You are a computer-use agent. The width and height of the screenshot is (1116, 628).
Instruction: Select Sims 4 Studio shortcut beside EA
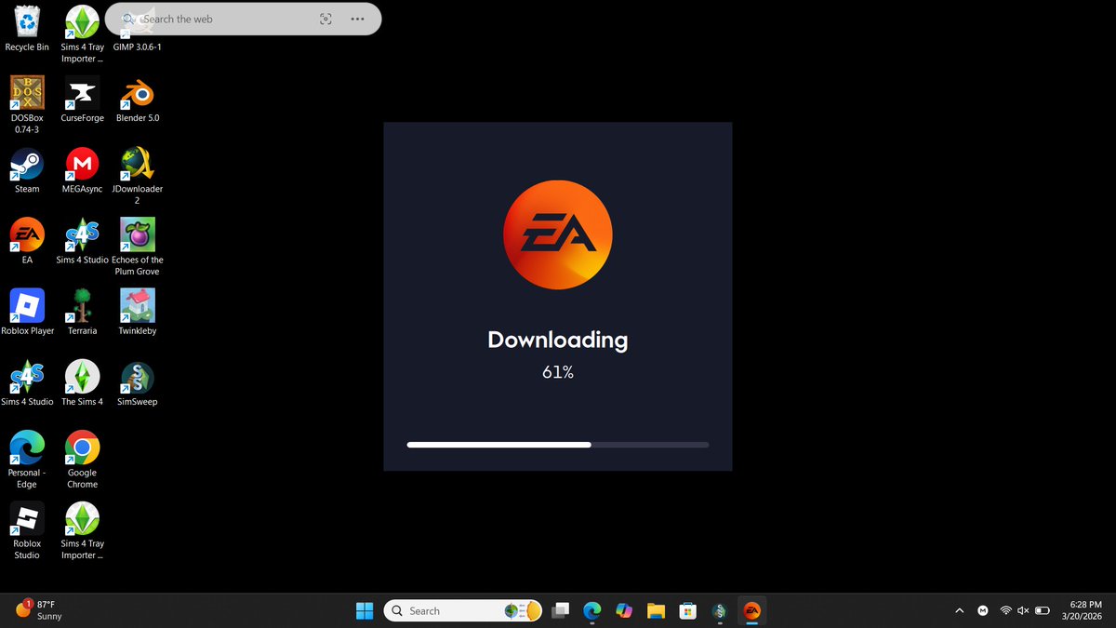(82, 241)
